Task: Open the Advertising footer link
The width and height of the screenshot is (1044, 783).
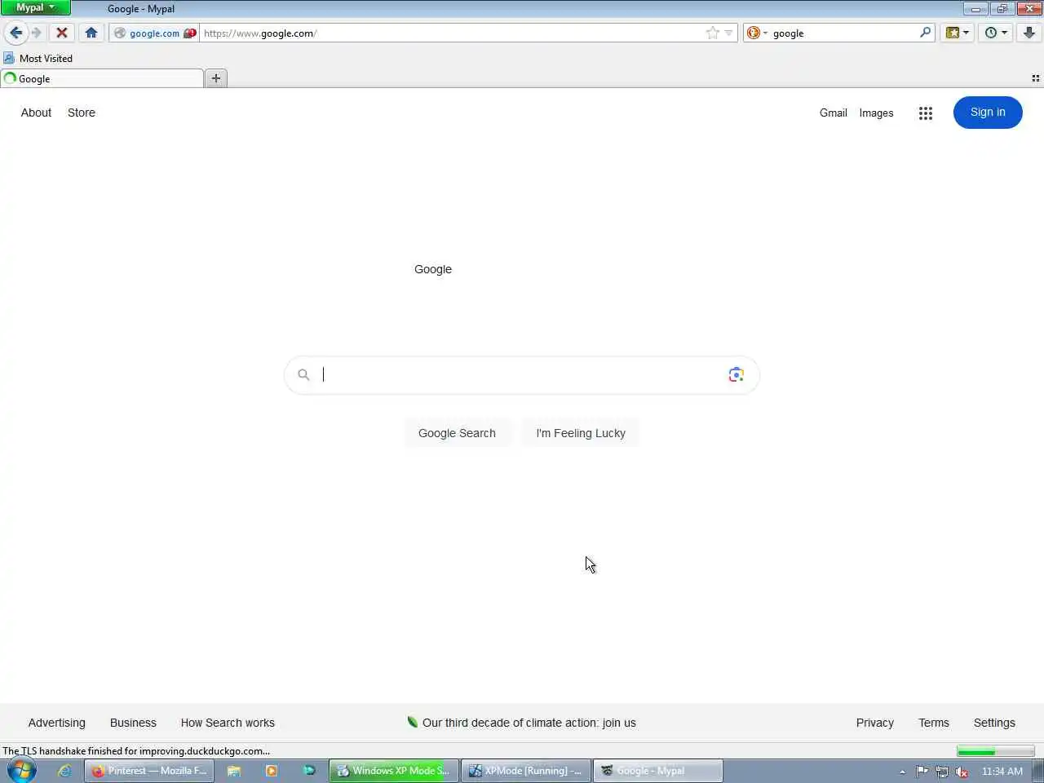Action: [56, 723]
